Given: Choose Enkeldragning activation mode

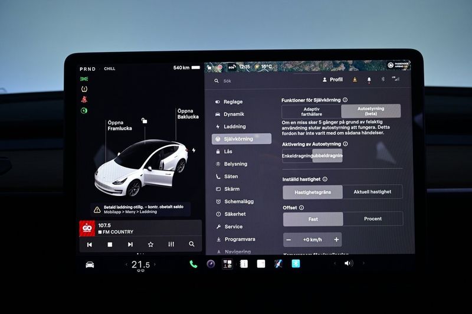Looking at the screenshot, I should click(297, 156).
